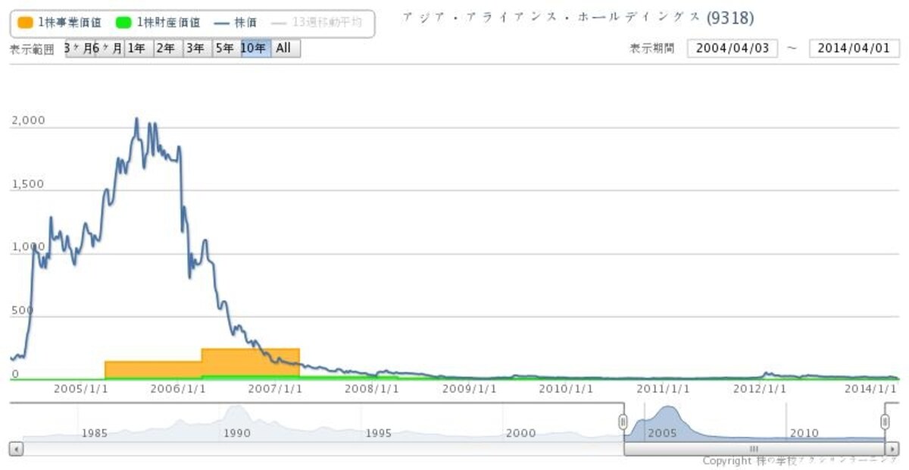Switch range to 2年
The image size is (909, 470).
click(x=167, y=49)
